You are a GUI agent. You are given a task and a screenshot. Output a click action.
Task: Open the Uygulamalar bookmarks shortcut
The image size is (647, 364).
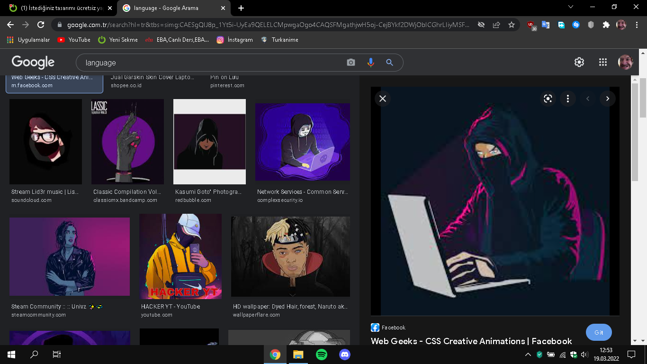tap(28, 40)
